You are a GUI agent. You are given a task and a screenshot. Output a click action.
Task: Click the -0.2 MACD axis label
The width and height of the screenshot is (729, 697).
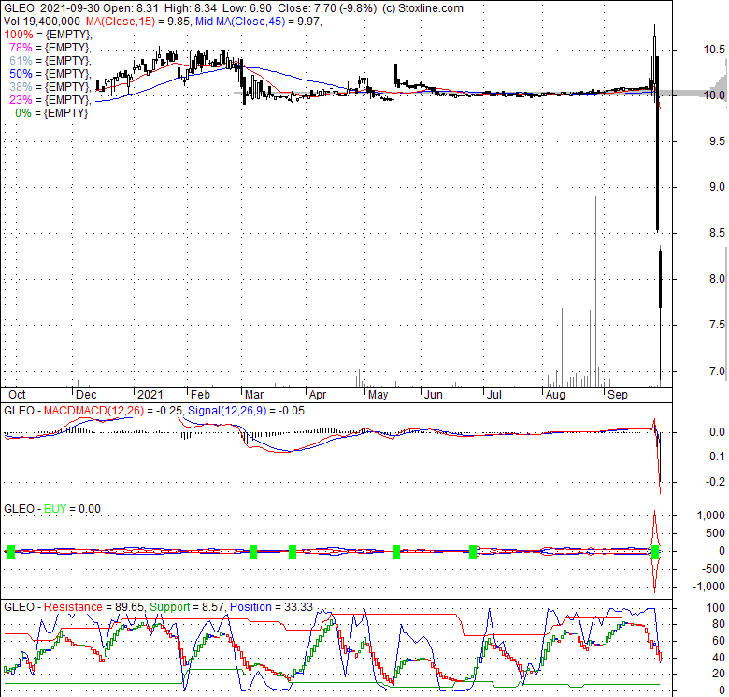click(x=715, y=481)
